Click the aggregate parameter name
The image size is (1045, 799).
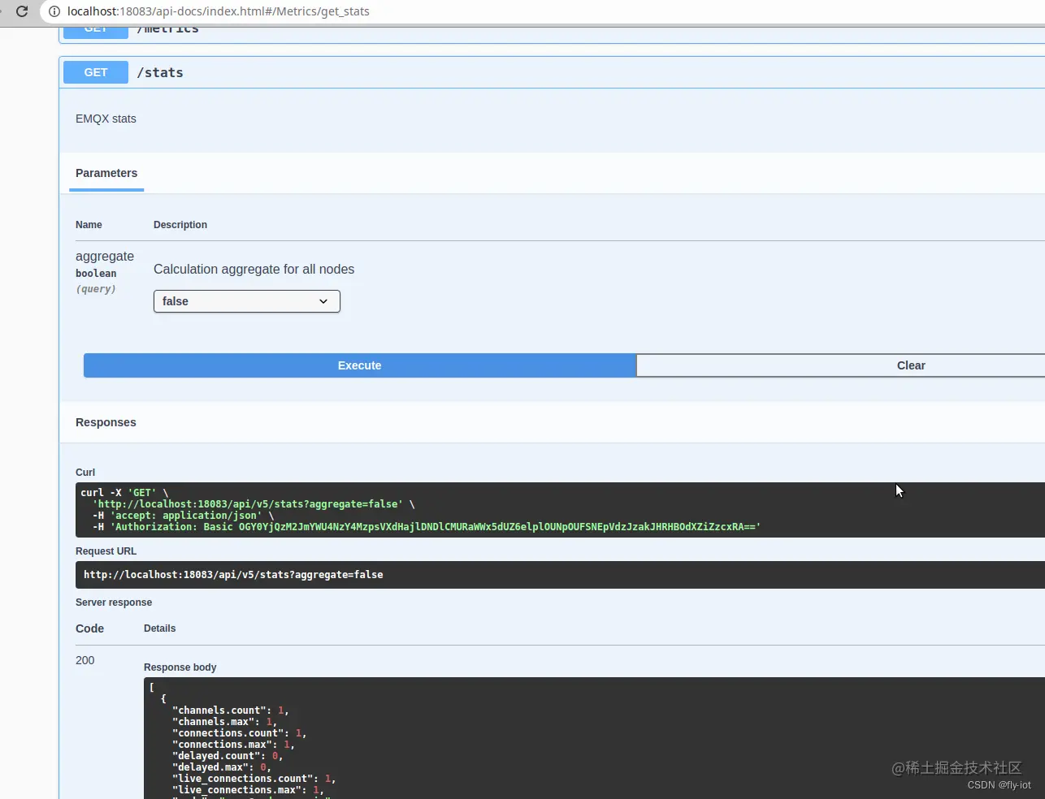pos(105,256)
